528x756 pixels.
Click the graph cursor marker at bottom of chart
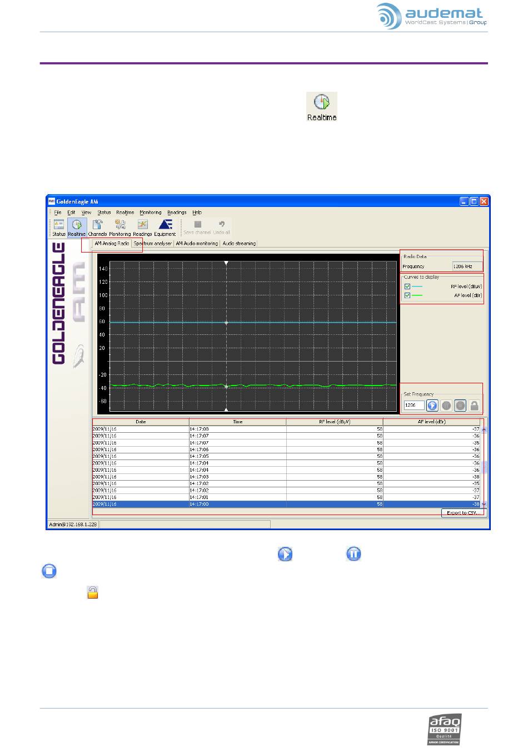click(226, 410)
